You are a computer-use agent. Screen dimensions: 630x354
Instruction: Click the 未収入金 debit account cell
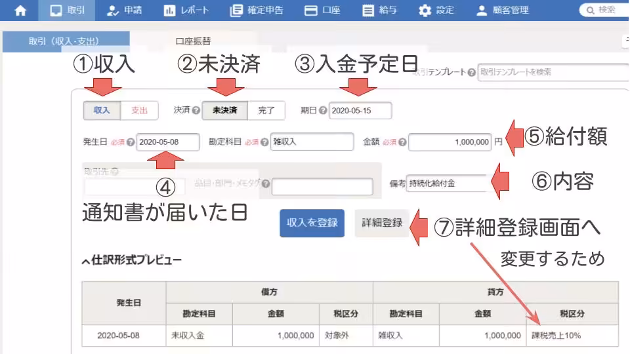(x=199, y=336)
